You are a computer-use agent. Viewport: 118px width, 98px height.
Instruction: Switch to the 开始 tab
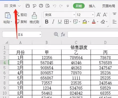[79, 6]
